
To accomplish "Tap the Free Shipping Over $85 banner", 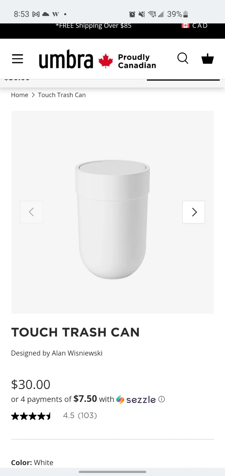I will (93, 26).
